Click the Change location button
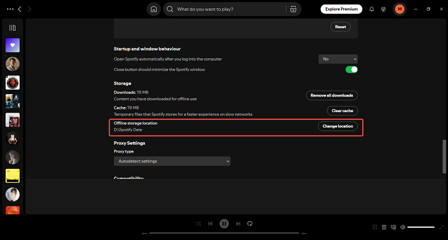 [338, 126]
